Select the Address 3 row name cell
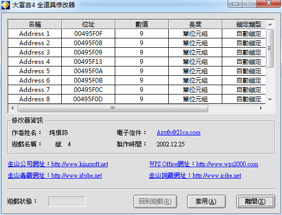The width and height of the screenshot is (282, 215). click(x=35, y=52)
